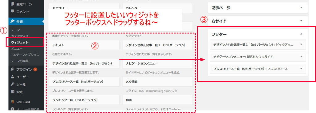Viewport: 316px width, 113px height.
Task: Click description text 任意のテキスト。
Action: [x=62, y=54]
